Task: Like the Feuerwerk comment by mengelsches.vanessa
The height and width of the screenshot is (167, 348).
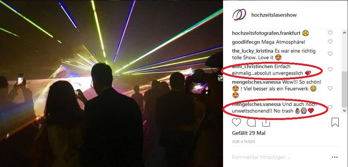Action: 330,88
